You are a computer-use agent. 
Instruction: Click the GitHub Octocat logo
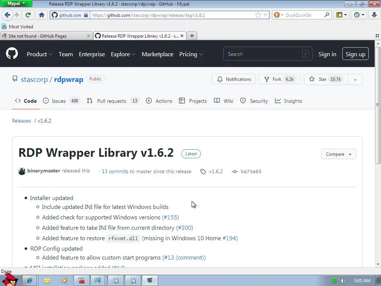click(12, 54)
